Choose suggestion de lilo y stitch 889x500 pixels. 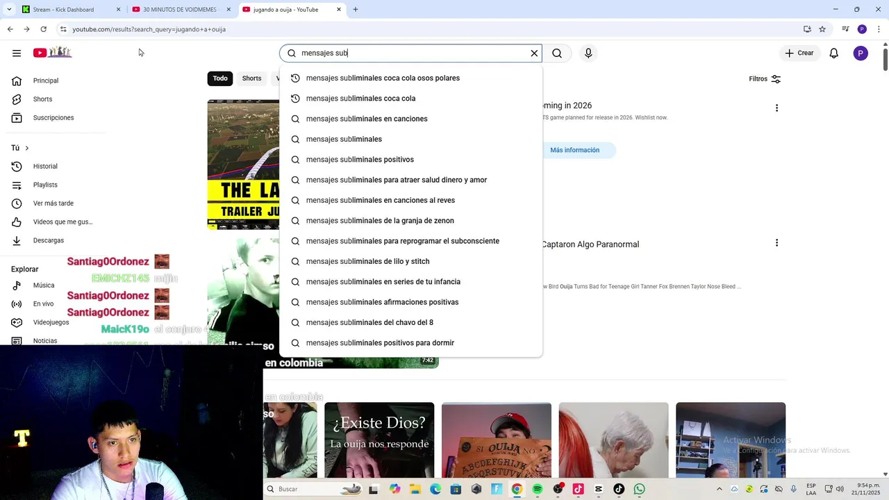[x=410, y=262]
